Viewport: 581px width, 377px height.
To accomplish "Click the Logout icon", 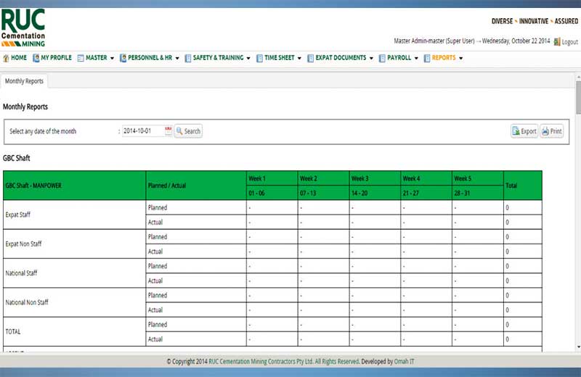I will click(x=556, y=42).
